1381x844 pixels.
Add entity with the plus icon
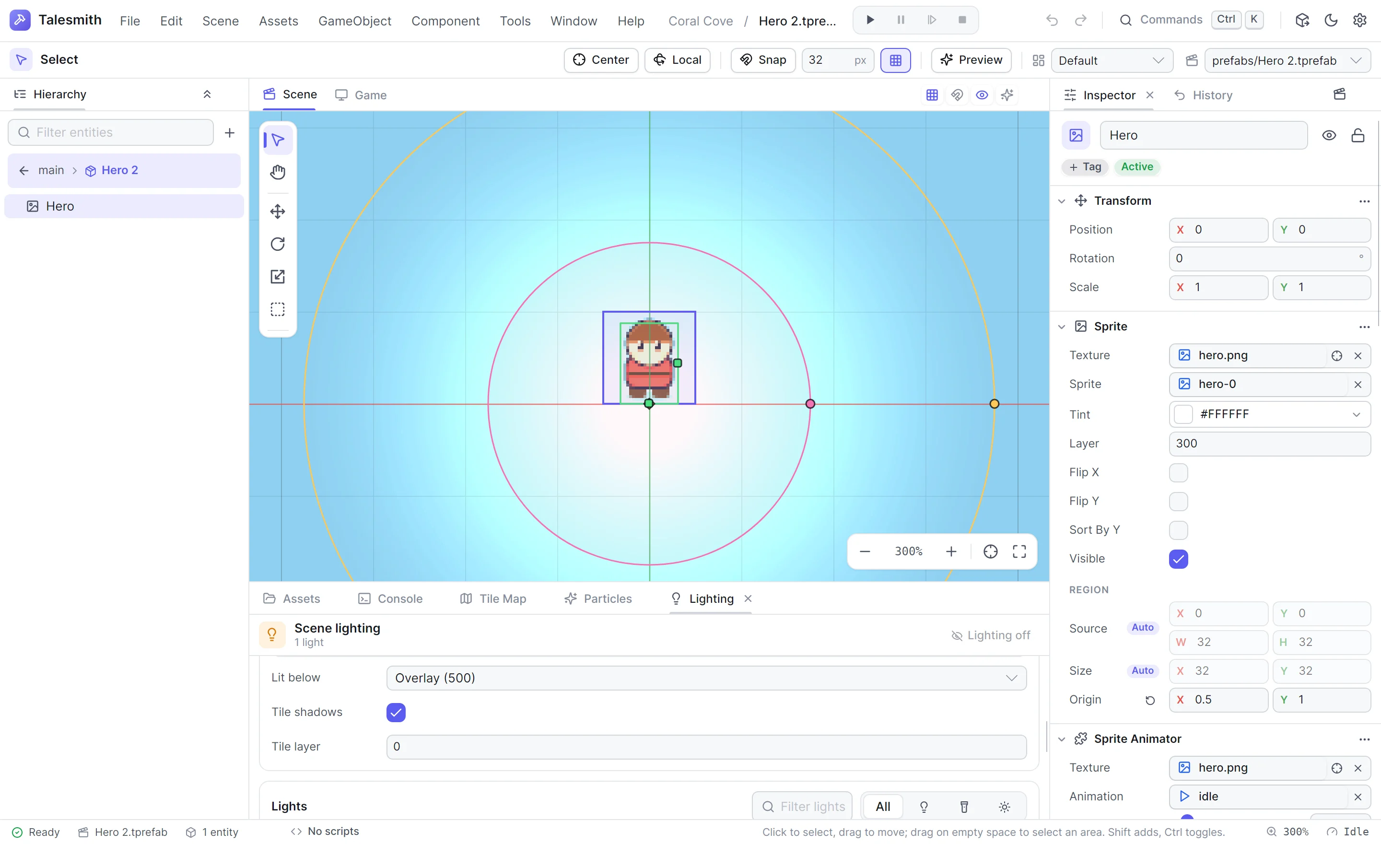pos(229,132)
